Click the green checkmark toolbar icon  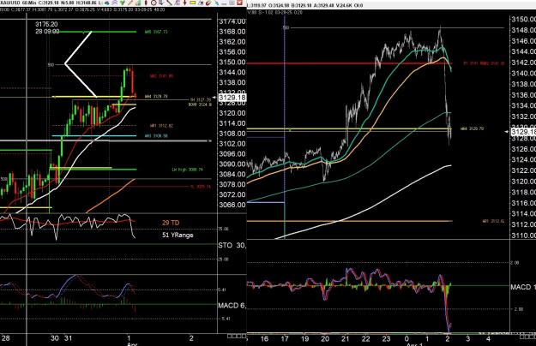[122, 3]
